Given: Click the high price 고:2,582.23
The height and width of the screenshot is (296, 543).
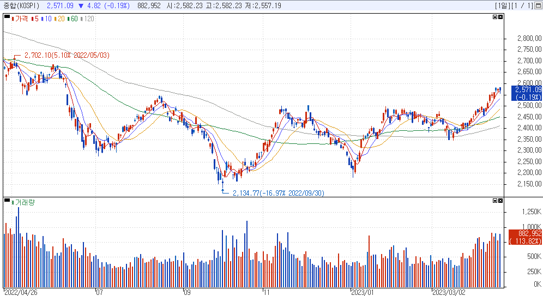Looking at the screenshot, I should pos(224,5).
